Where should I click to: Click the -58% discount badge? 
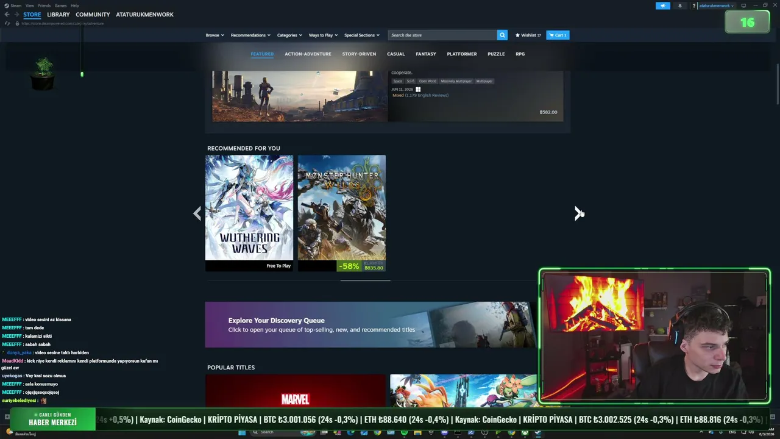click(x=349, y=266)
